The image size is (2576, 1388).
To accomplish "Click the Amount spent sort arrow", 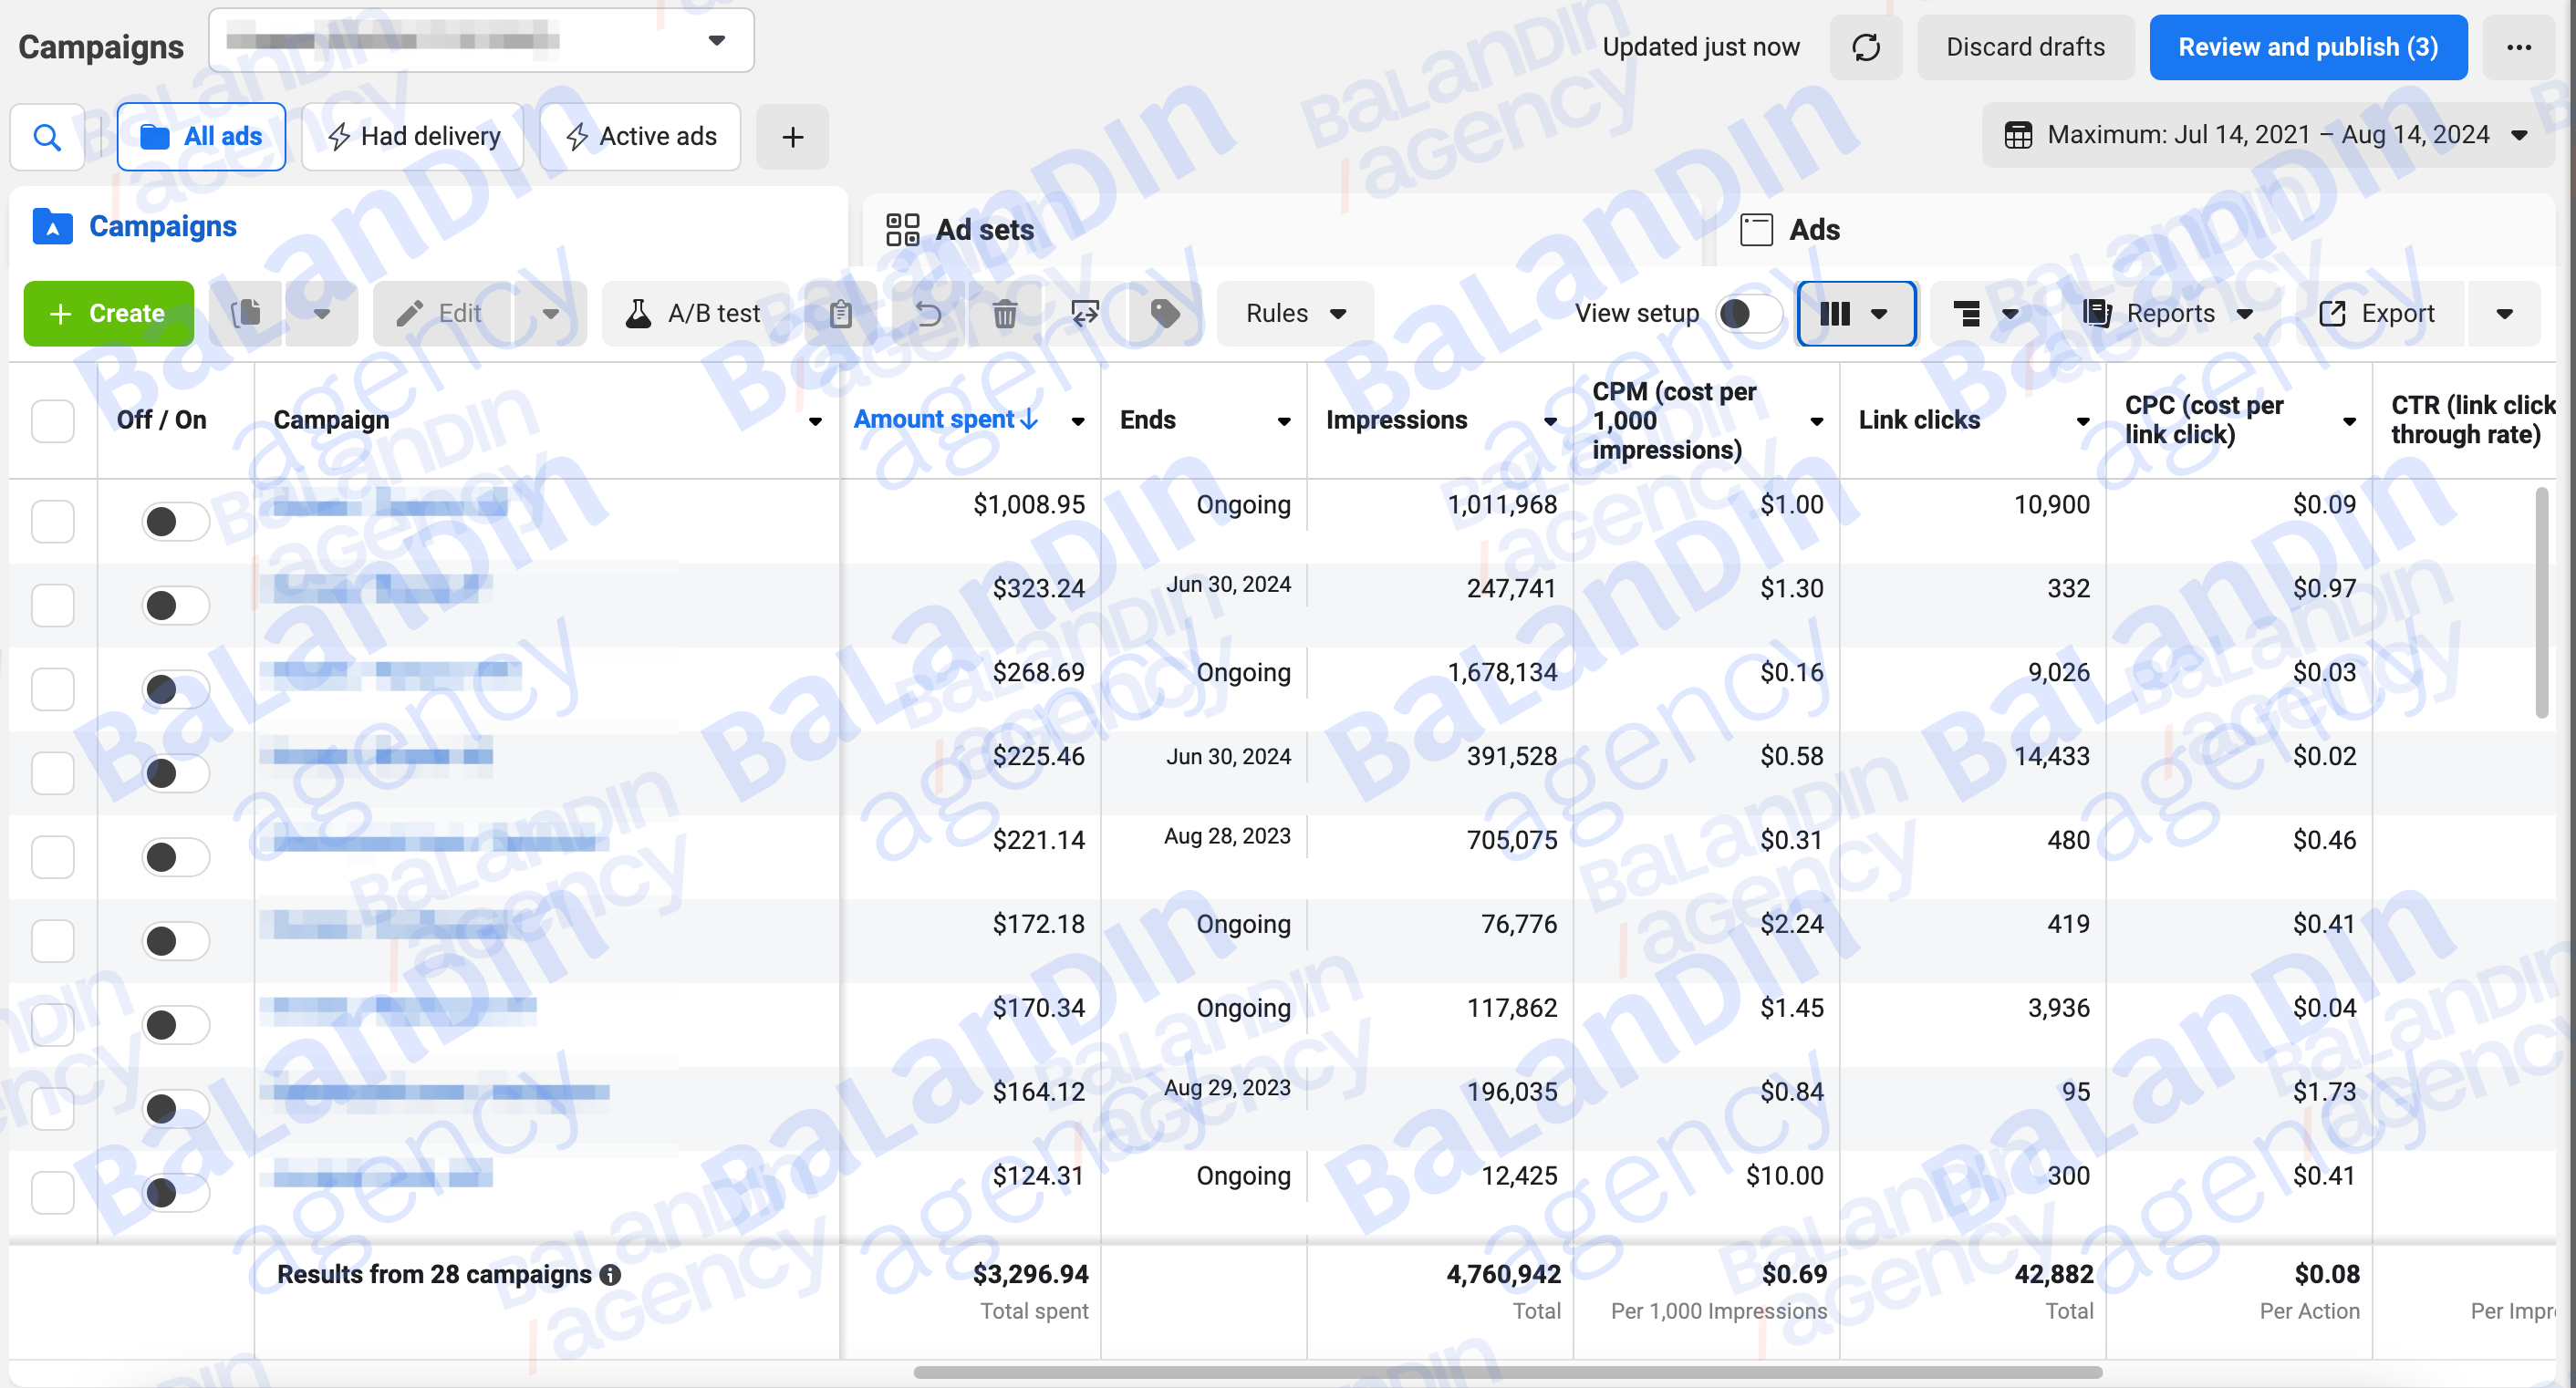I will (x=1029, y=419).
